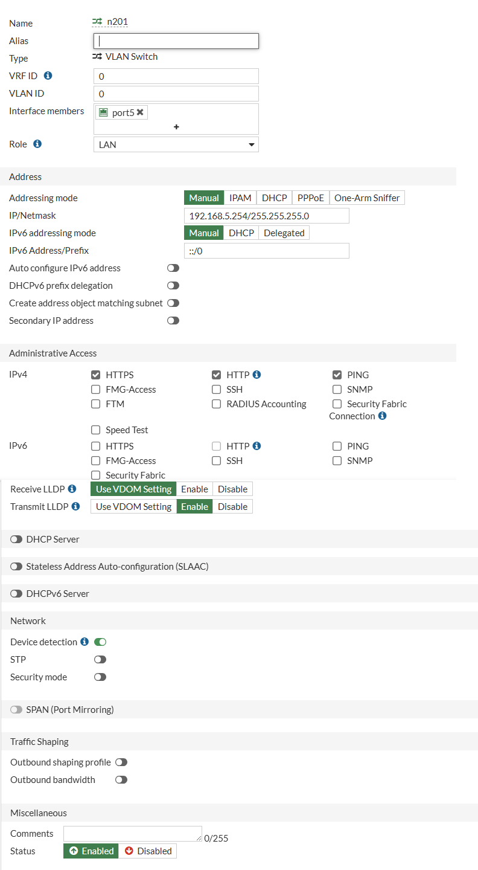Click the Security Fabric Connection info icon
The image size is (478, 870).
click(382, 416)
